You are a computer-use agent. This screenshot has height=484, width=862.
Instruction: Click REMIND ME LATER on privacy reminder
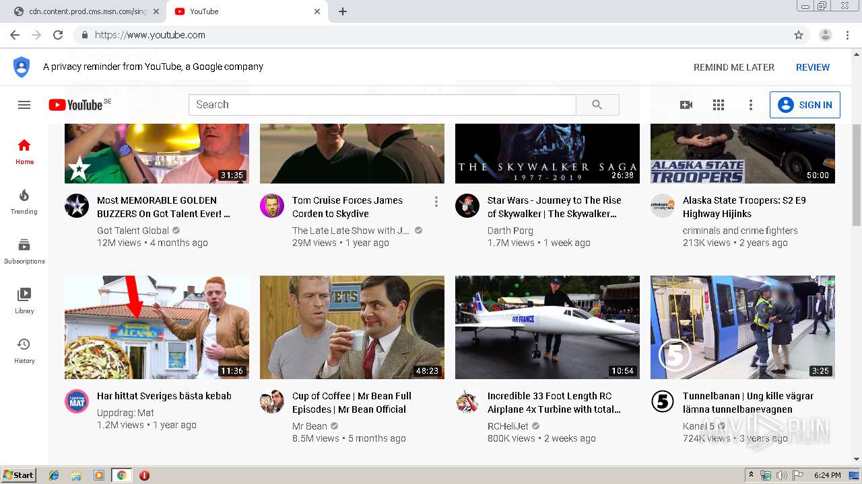click(x=734, y=67)
